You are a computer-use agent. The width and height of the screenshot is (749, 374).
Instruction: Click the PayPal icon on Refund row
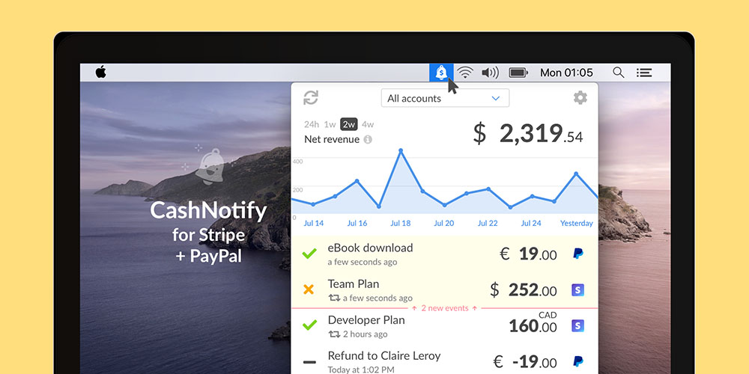[578, 361]
